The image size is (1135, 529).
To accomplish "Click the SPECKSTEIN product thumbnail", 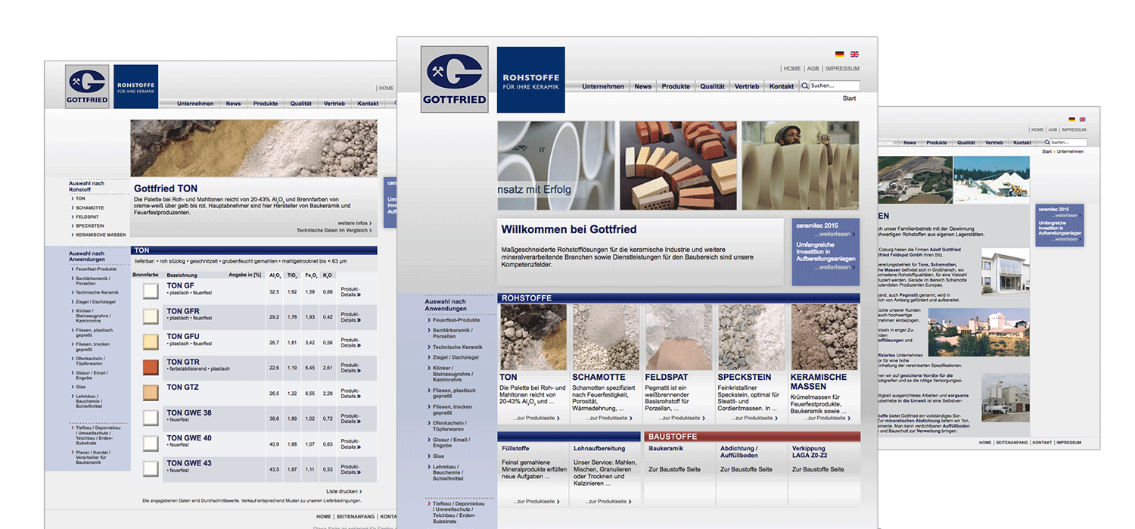I will [x=751, y=338].
